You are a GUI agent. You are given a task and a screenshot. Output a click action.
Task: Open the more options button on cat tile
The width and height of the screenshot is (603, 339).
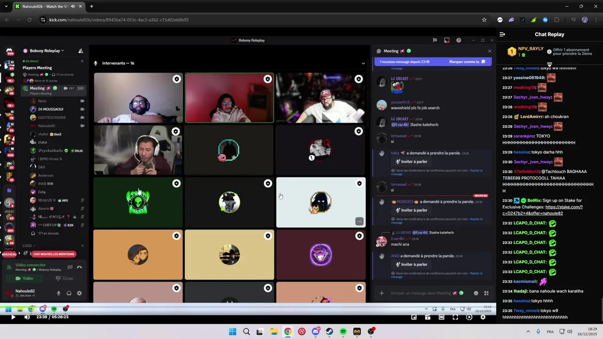point(359,221)
